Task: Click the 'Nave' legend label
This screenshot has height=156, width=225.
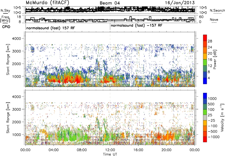Action: click(x=214, y=20)
